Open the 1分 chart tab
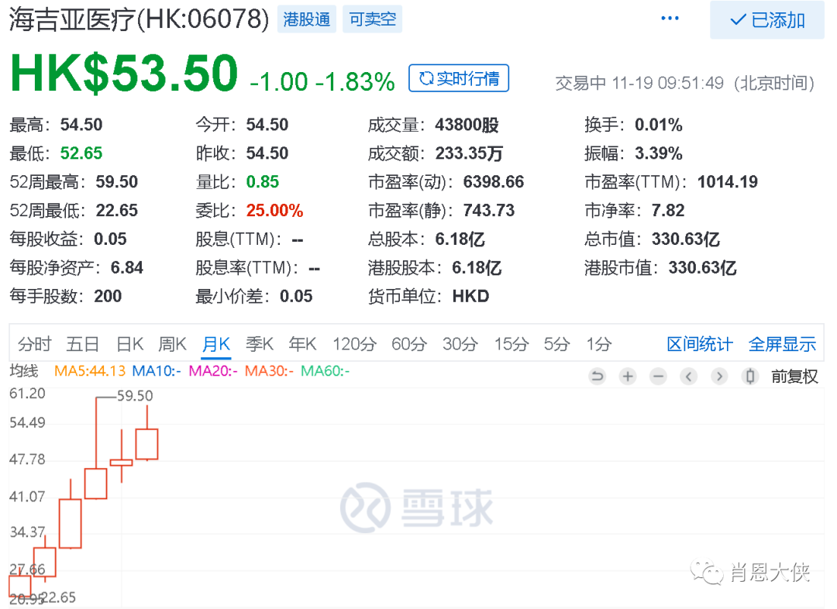837x609 pixels. (598, 344)
